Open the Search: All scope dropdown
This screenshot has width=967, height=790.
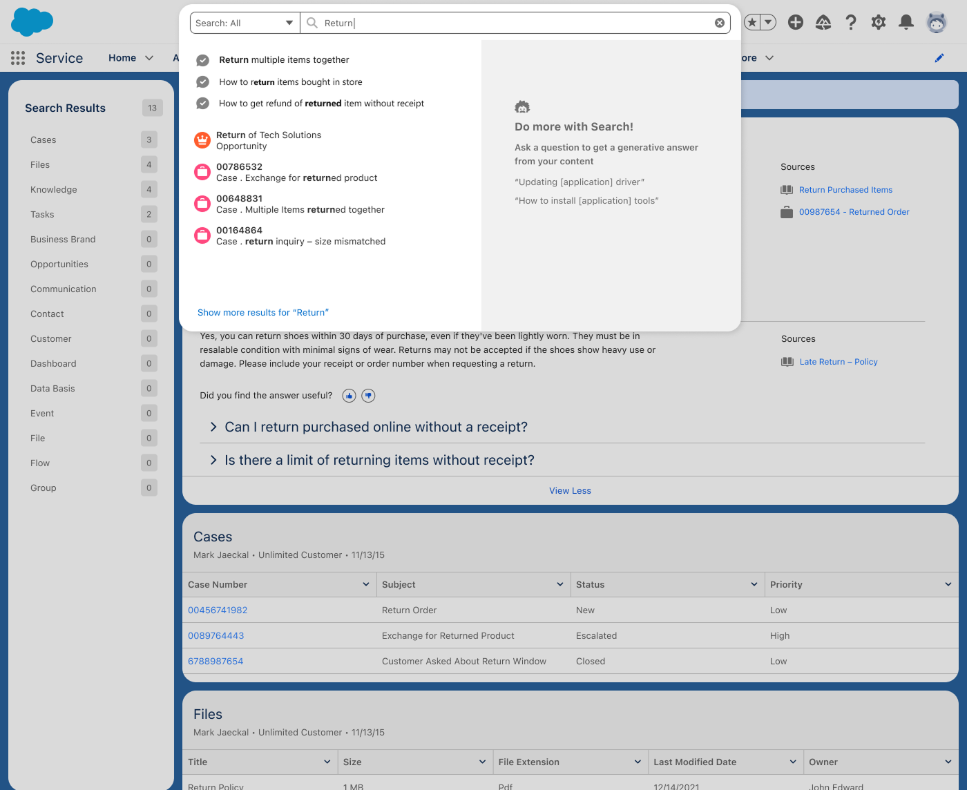click(245, 23)
